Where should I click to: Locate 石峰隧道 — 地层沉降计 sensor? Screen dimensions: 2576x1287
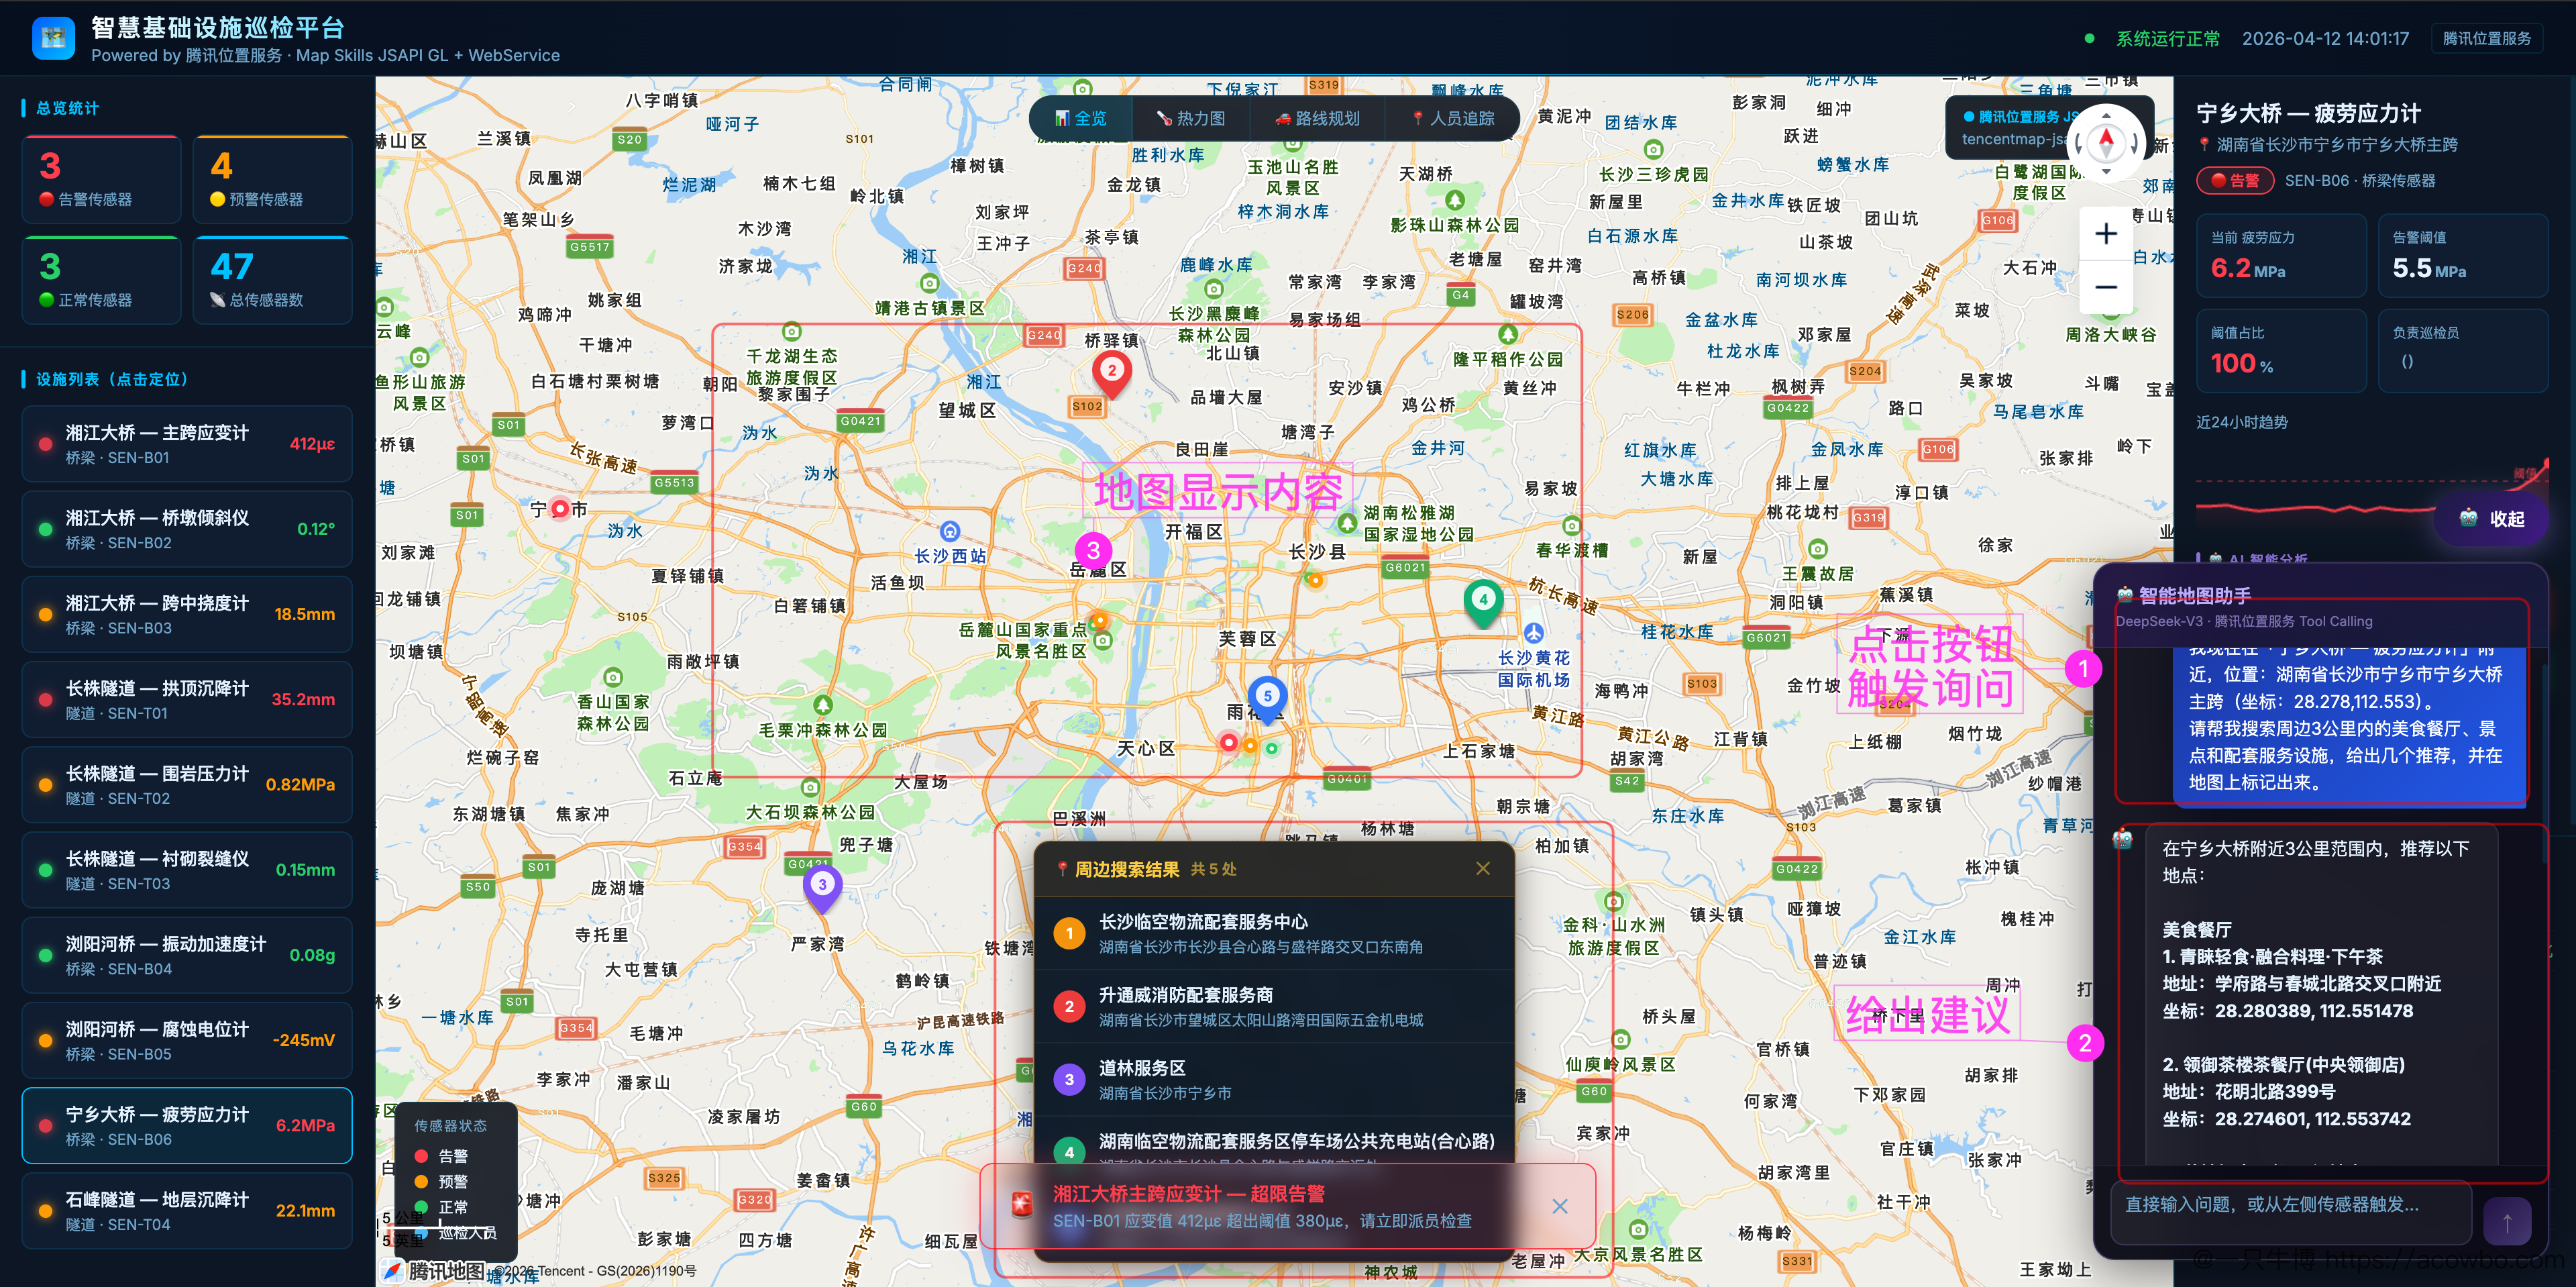click(187, 1211)
